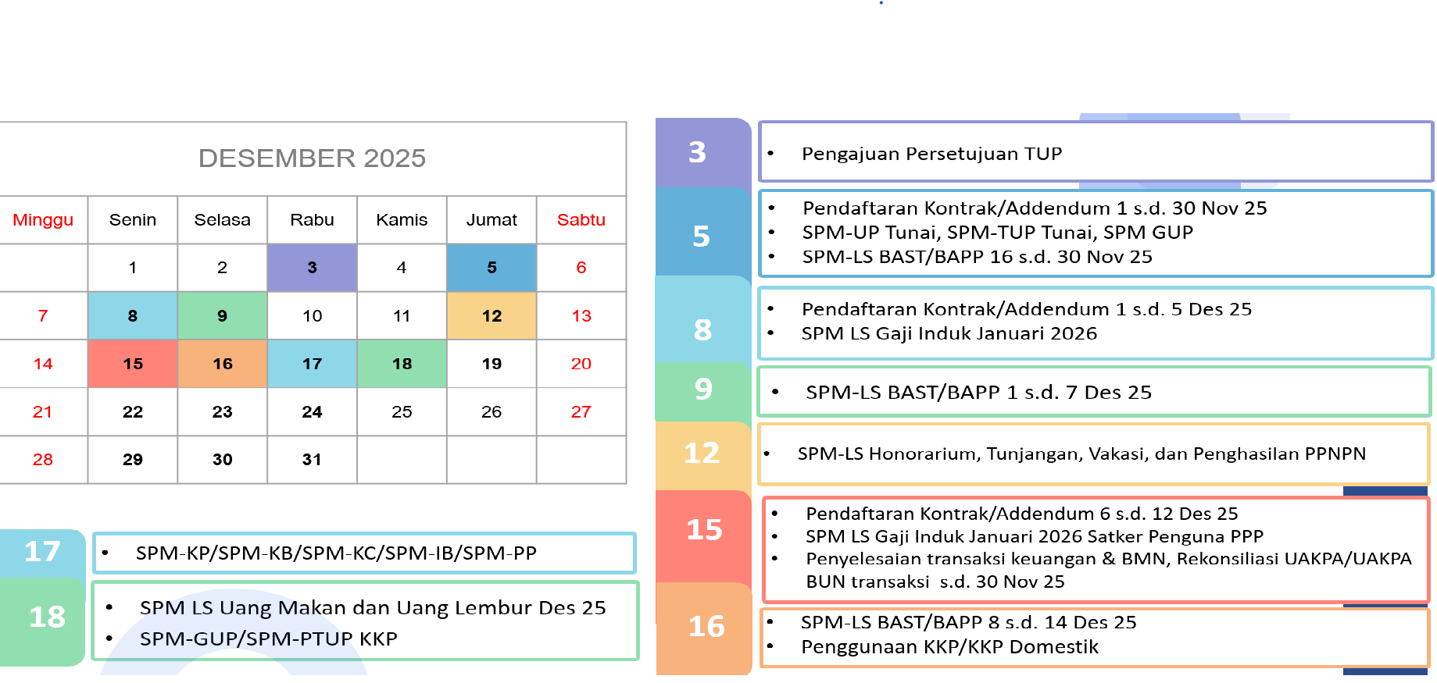Click the Minggu column header
1437x683 pixels.
click(x=43, y=220)
